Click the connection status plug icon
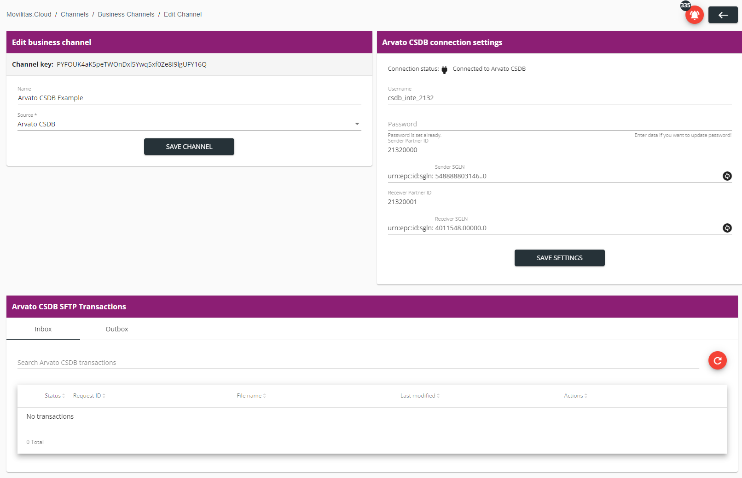The width and height of the screenshot is (742, 478). click(x=444, y=69)
